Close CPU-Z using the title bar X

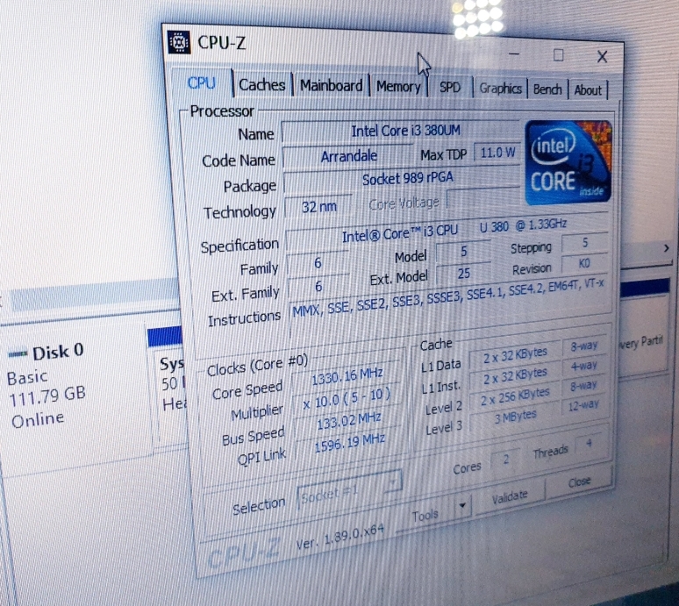point(602,57)
